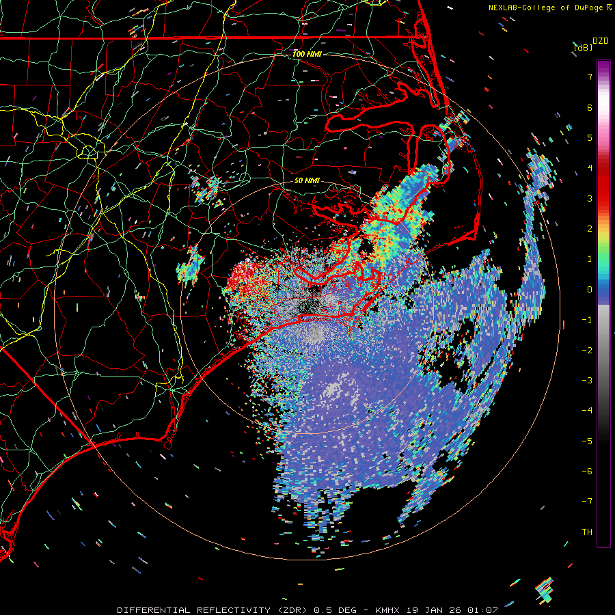615x615 pixels.
Task: Click the -2 value on color scale
Action: point(587,351)
